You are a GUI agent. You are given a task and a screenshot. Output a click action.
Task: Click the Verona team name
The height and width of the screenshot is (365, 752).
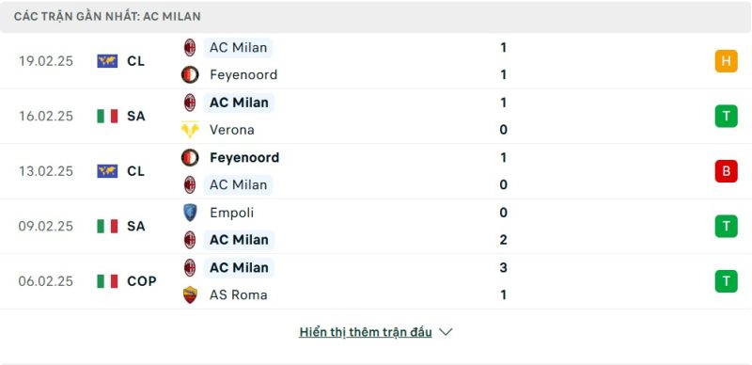coord(231,130)
